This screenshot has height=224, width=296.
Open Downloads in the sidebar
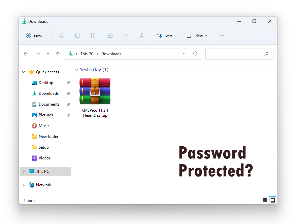(x=48, y=94)
